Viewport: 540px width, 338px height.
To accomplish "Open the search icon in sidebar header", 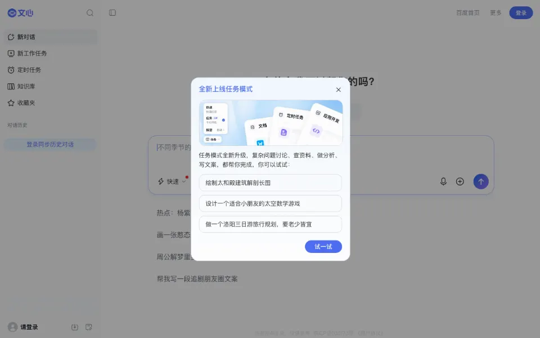I will (x=90, y=13).
